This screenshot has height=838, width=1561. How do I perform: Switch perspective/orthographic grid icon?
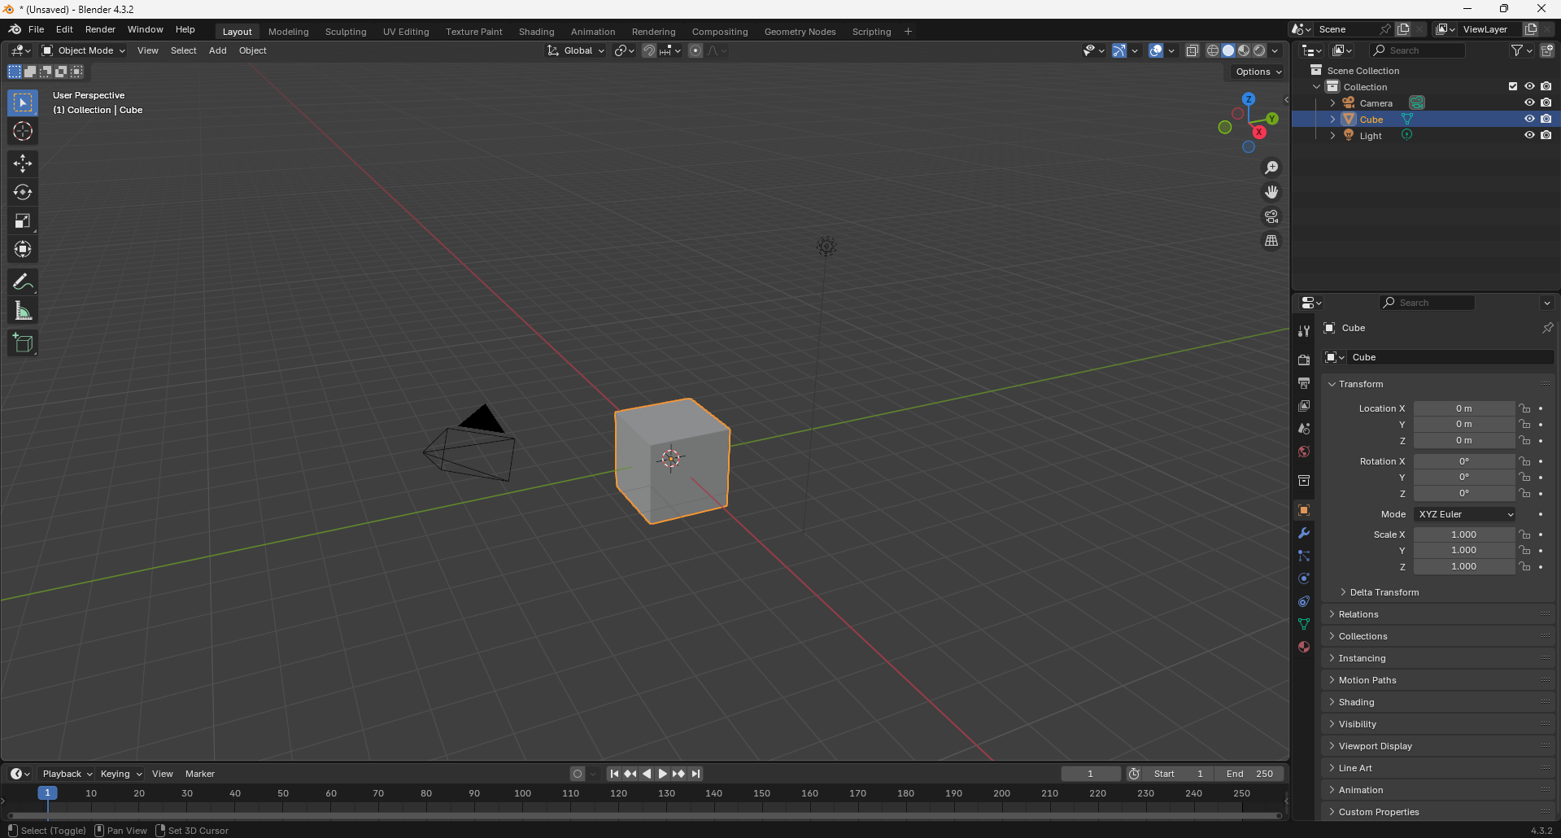click(x=1271, y=241)
